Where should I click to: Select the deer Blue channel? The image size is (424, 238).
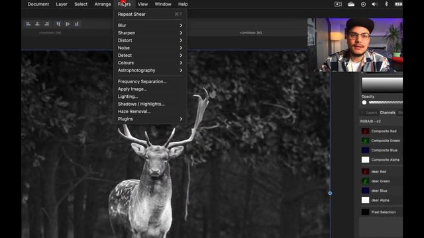(x=382, y=190)
